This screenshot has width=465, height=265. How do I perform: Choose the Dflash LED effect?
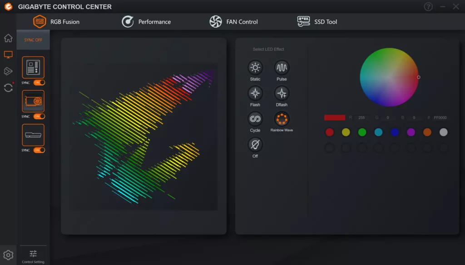tap(282, 93)
